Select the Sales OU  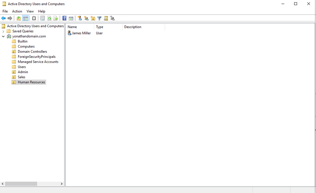coord(21,77)
